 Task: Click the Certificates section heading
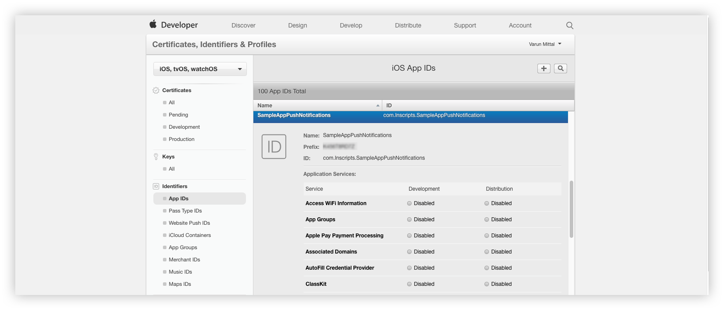coord(177,90)
